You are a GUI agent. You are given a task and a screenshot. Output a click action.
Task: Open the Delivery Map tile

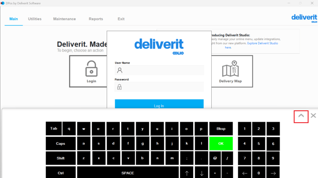(232, 71)
